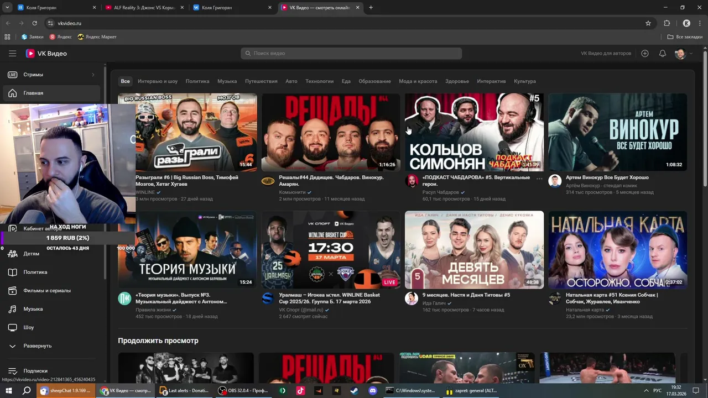Select the Политика category tab
Image resolution: width=708 pixels, height=398 pixels.
point(197,81)
